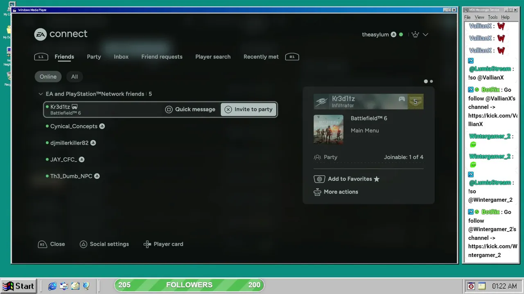Open the Player search tab
Screen dimensions: 524x294
[x=213, y=57]
